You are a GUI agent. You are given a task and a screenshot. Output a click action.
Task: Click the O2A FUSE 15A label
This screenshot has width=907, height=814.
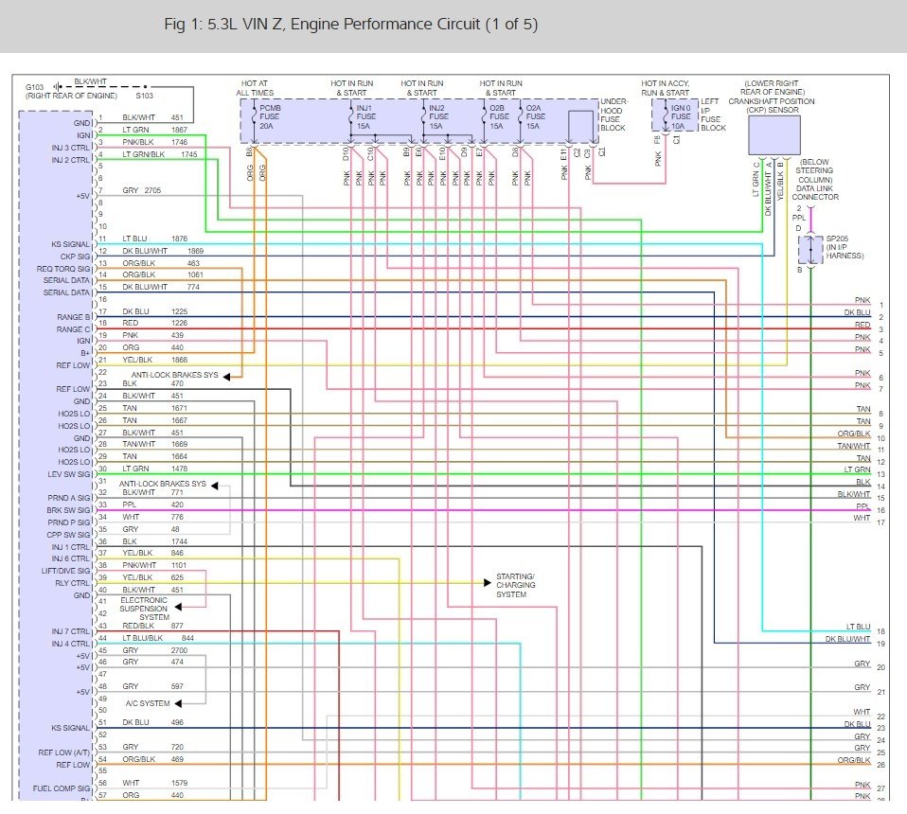click(536, 116)
